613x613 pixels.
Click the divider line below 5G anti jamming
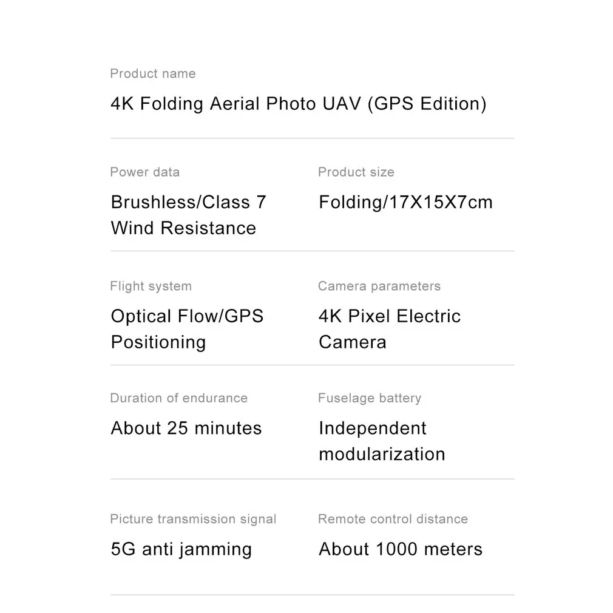[312, 595]
